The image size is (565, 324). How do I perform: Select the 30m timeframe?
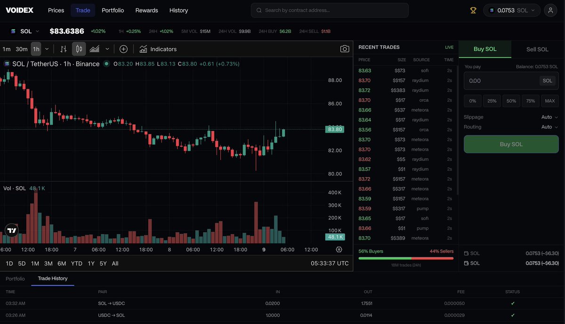click(22, 49)
